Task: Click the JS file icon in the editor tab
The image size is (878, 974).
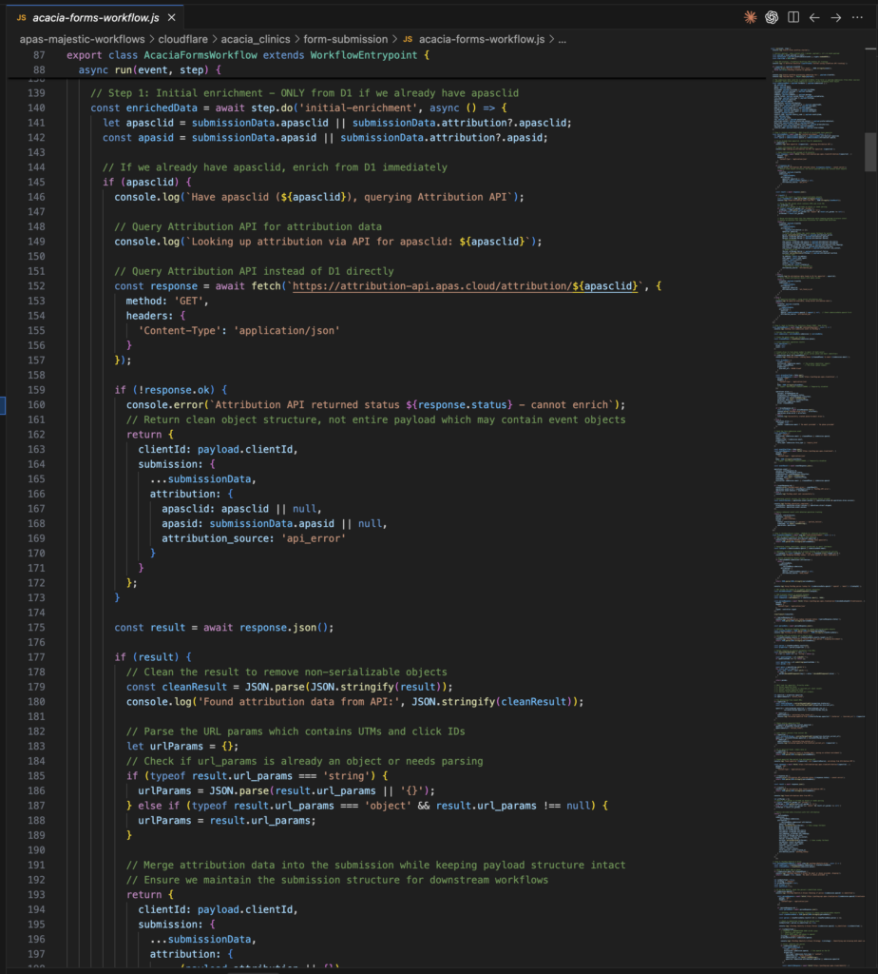Action: [x=21, y=17]
